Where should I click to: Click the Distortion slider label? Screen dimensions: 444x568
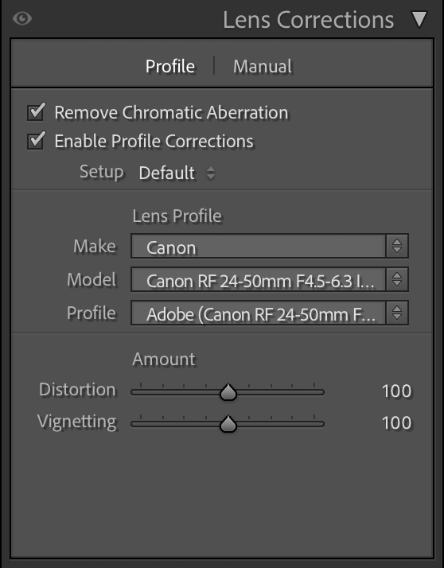tap(77, 390)
